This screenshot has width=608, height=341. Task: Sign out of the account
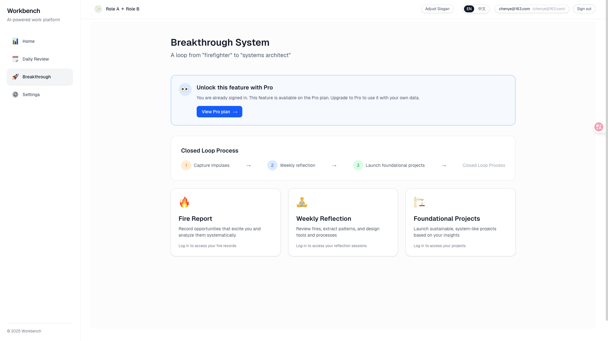pos(584,9)
